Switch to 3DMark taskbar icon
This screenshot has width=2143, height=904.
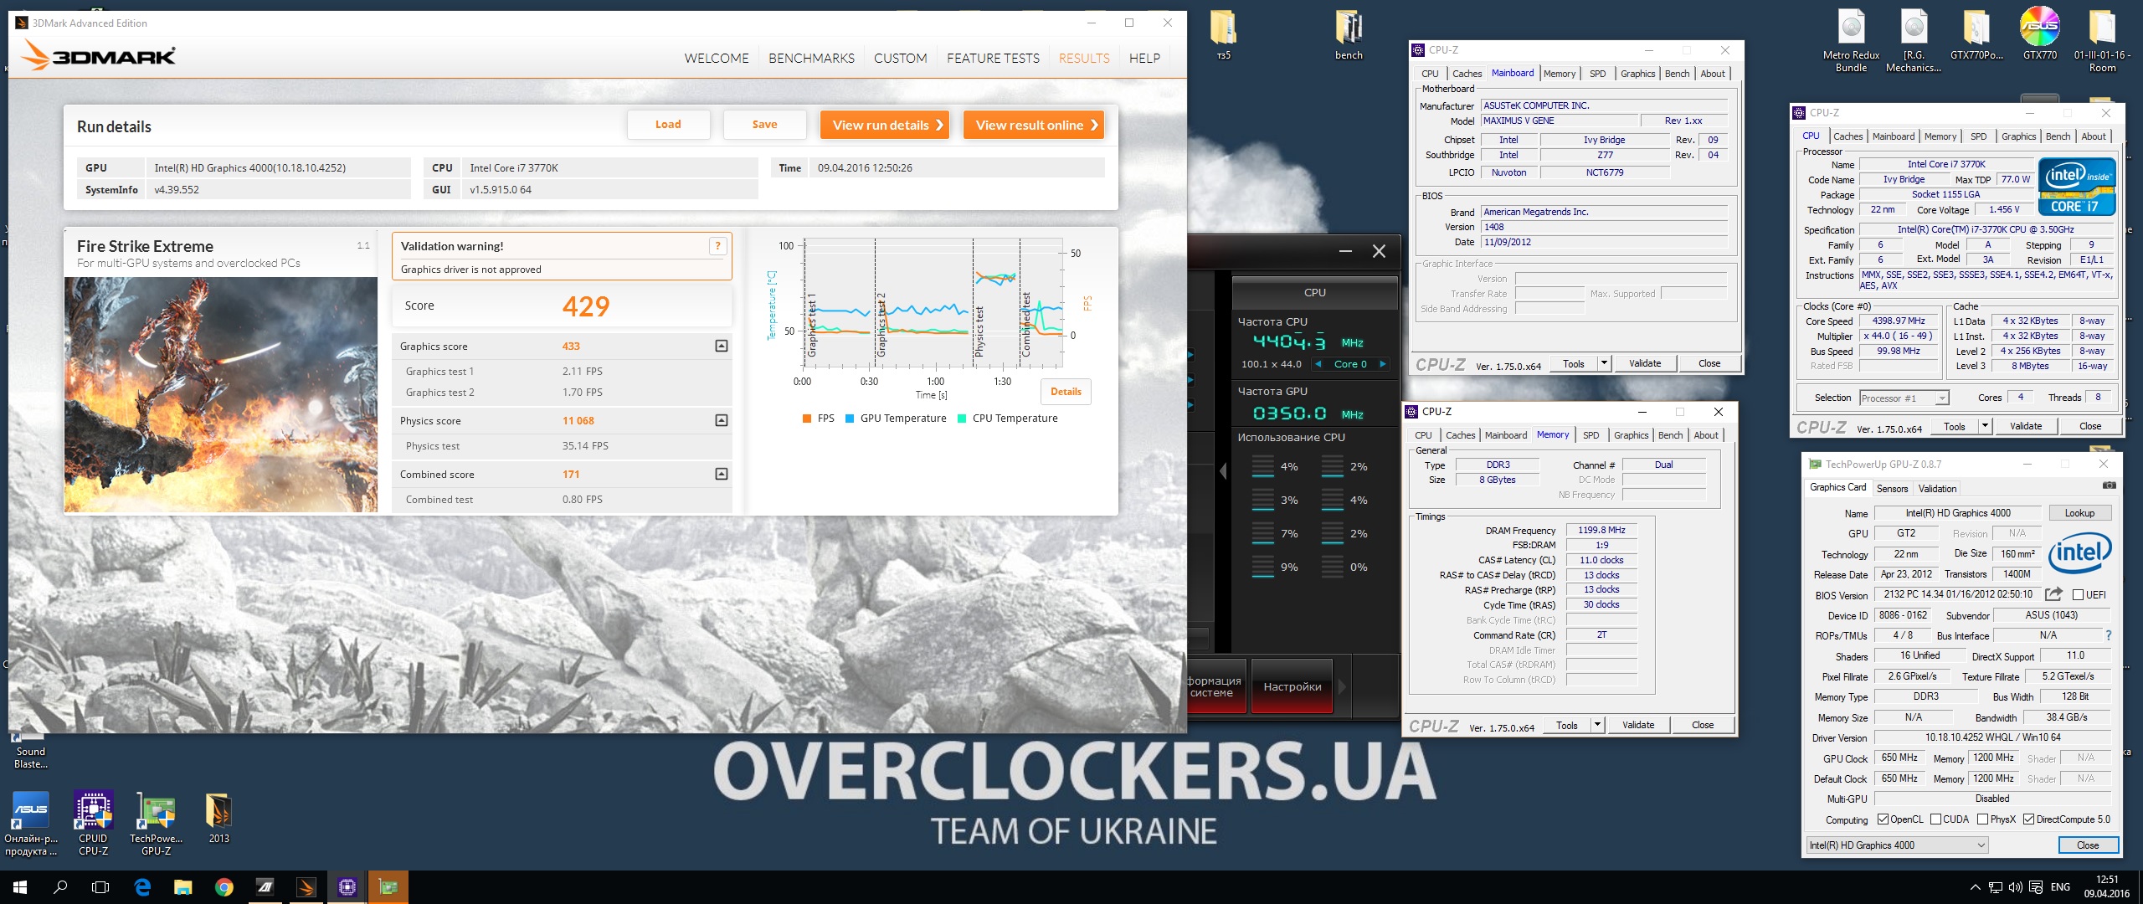coord(306,887)
